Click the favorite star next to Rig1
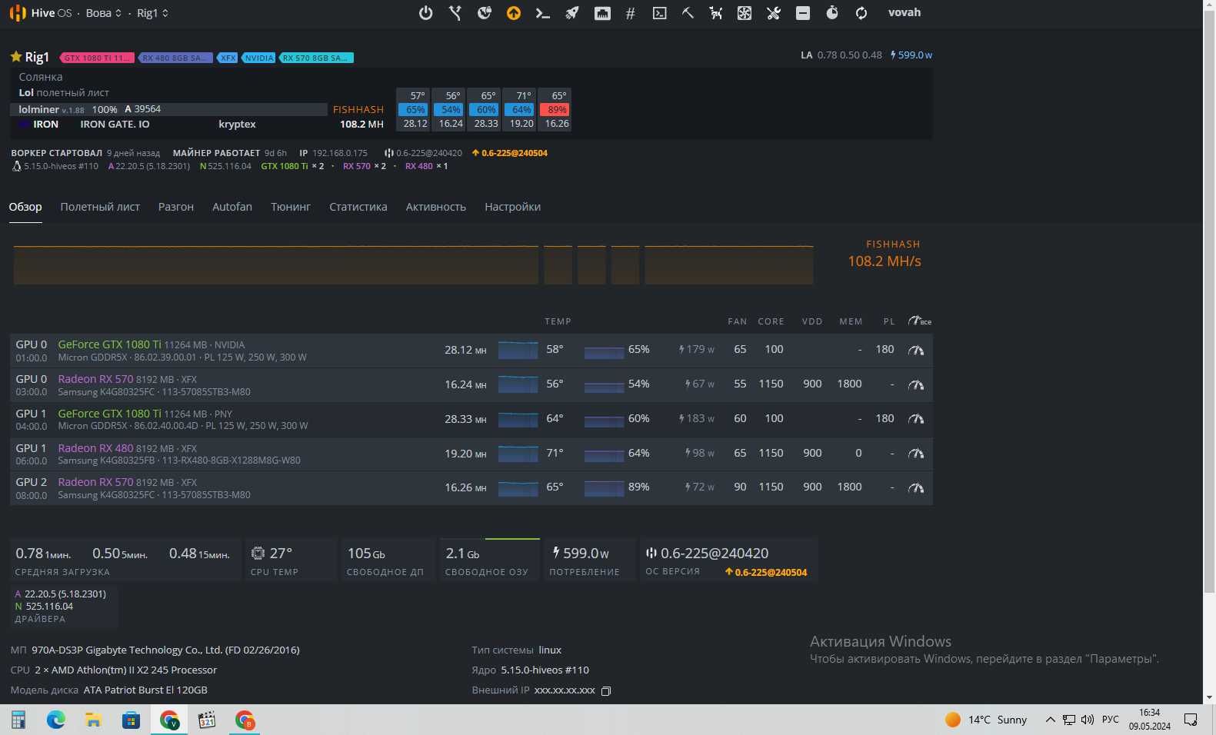This screenshot has height=735, width=1216. click(x=15, y=56)
